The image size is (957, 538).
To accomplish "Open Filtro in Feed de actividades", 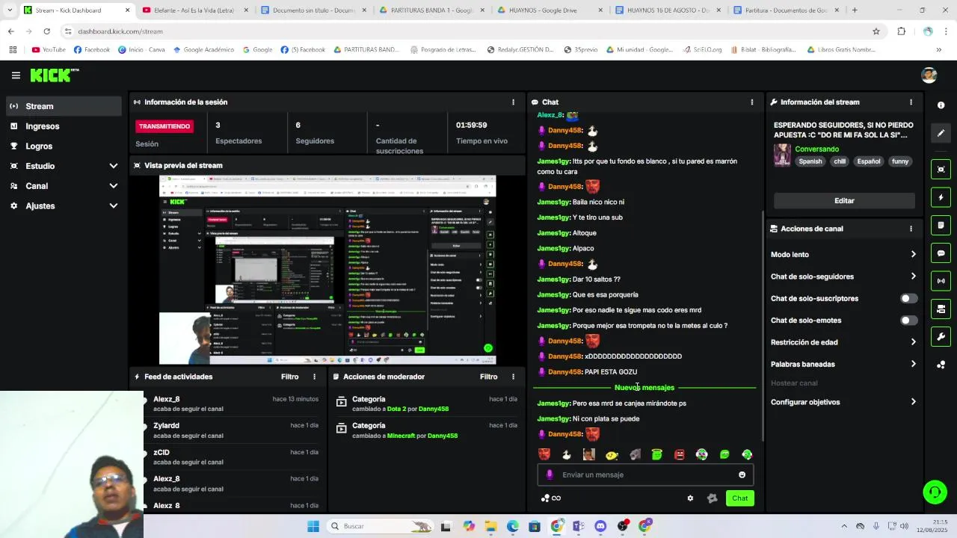I will 289,377.
